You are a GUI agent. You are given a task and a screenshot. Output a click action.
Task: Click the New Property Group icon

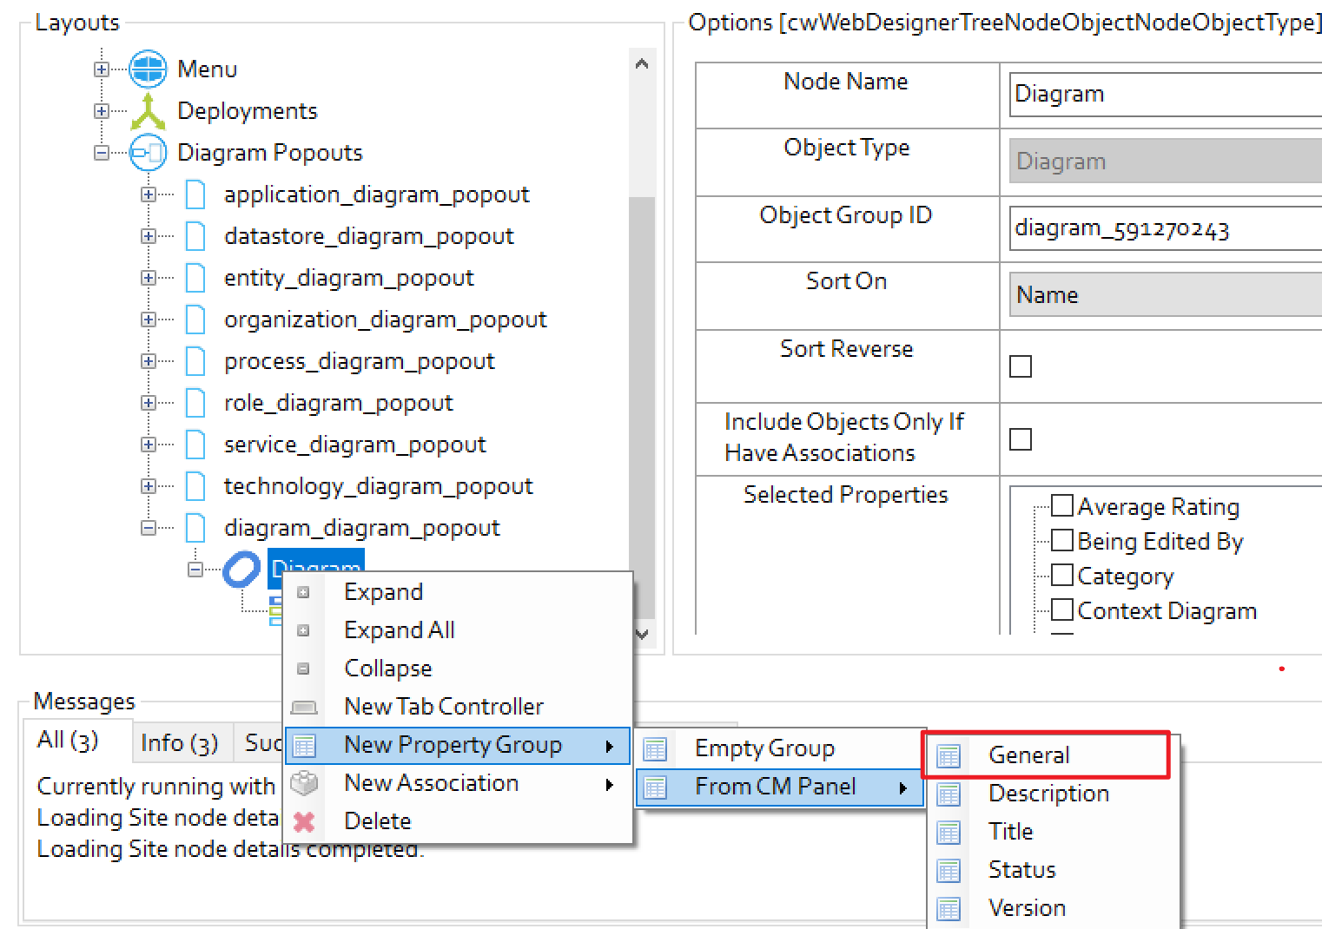coord(304,746)
